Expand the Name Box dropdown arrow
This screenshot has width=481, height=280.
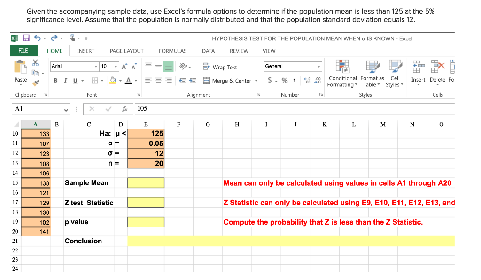[x=66, y=109]
